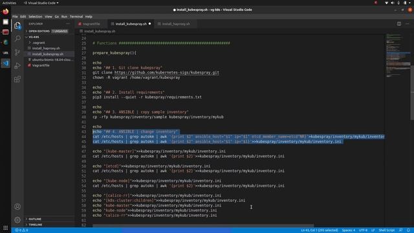The image size is (414, 233).
Task: Open the Files app in the dock
Action: coord(6,22)
